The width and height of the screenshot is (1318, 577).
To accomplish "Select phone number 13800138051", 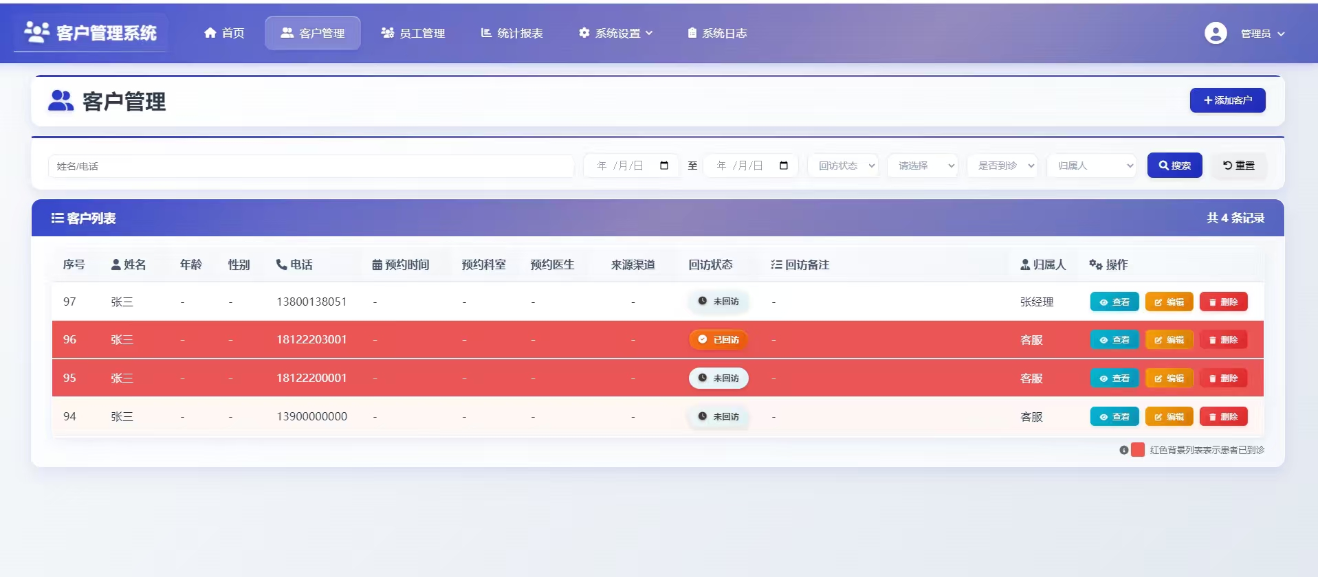I will [311, 302].
